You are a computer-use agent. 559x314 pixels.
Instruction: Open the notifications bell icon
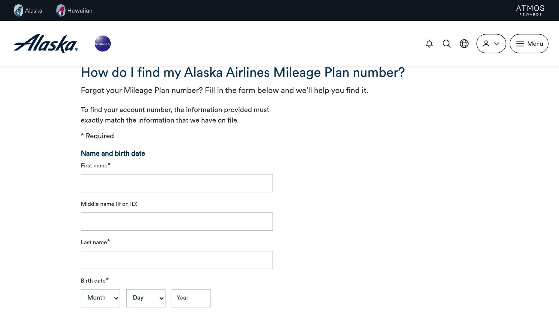click(429, 44)
